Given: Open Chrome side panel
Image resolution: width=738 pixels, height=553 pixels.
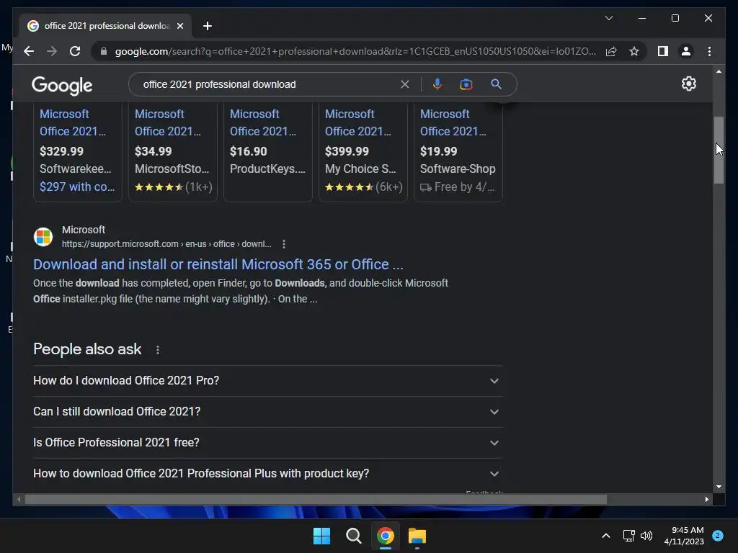Looking at the screenshot, I should pyautogui.click(x=663, y=51).
